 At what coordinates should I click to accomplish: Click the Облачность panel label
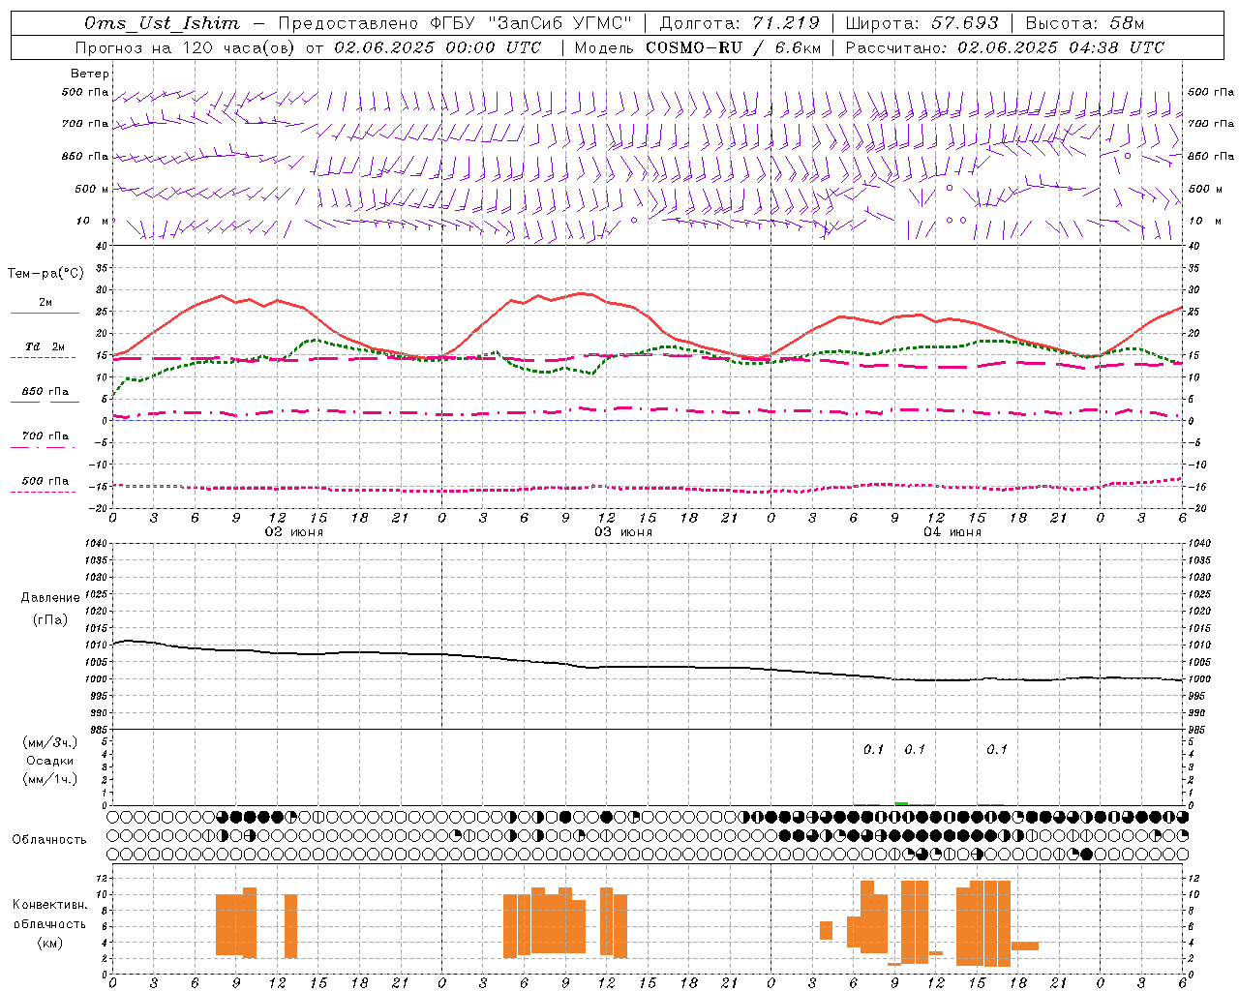[x=49, y=839]
